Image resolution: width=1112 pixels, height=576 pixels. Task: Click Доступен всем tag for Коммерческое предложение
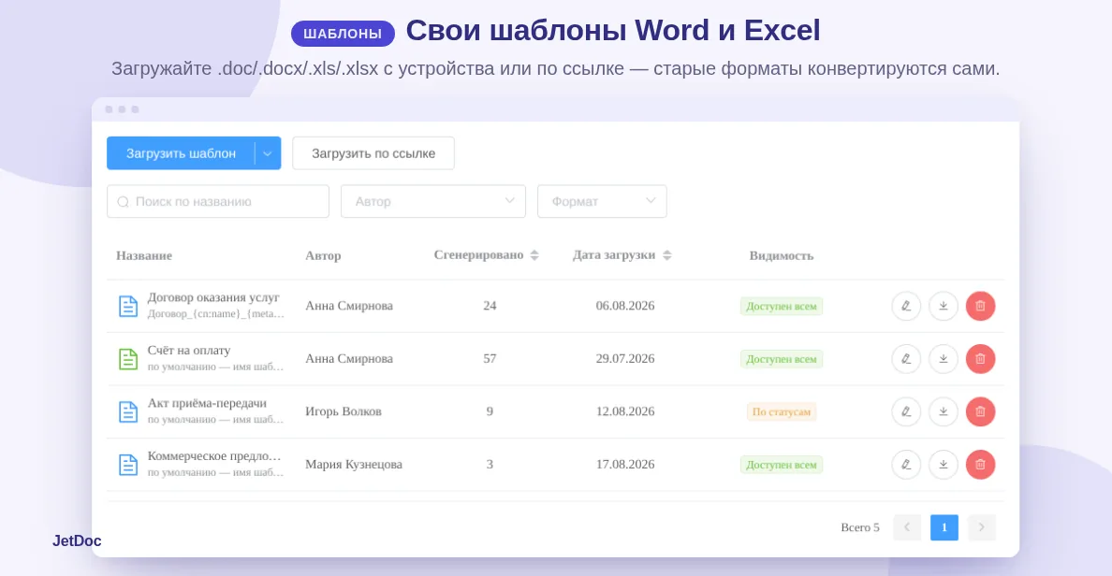pyautogui.click(x=781, y=465)
